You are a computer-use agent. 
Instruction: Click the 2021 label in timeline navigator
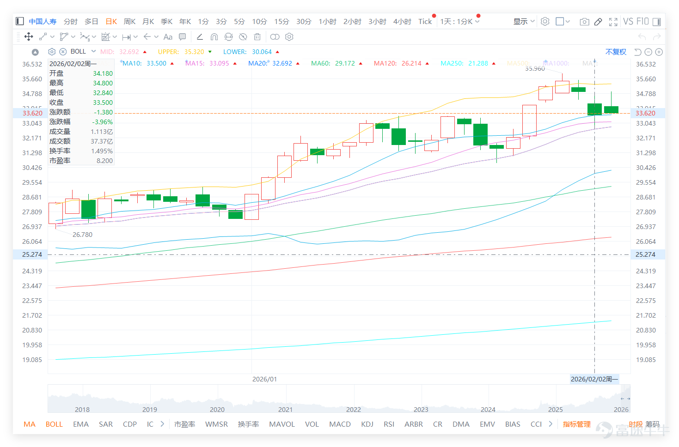click(285, 410)
